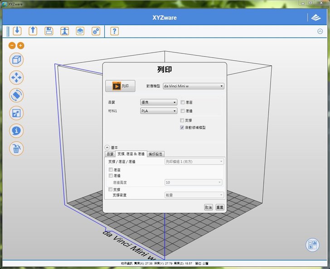This screenshot has height=269, width=330.
Task: Open the da Vinci Mini w printer dropdown
Action: tap(194, 86)
